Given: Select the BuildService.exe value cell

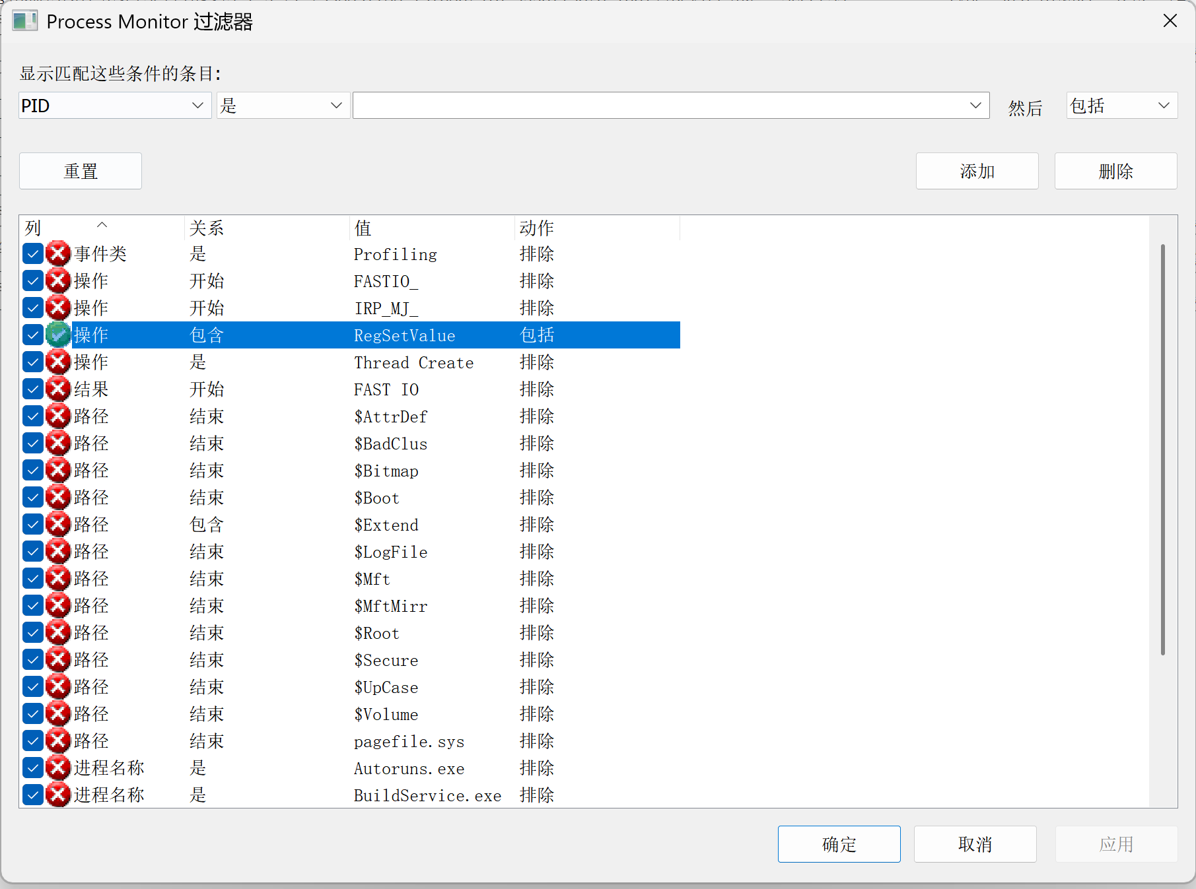Looking at the screenshot, I should pos(427,795).
